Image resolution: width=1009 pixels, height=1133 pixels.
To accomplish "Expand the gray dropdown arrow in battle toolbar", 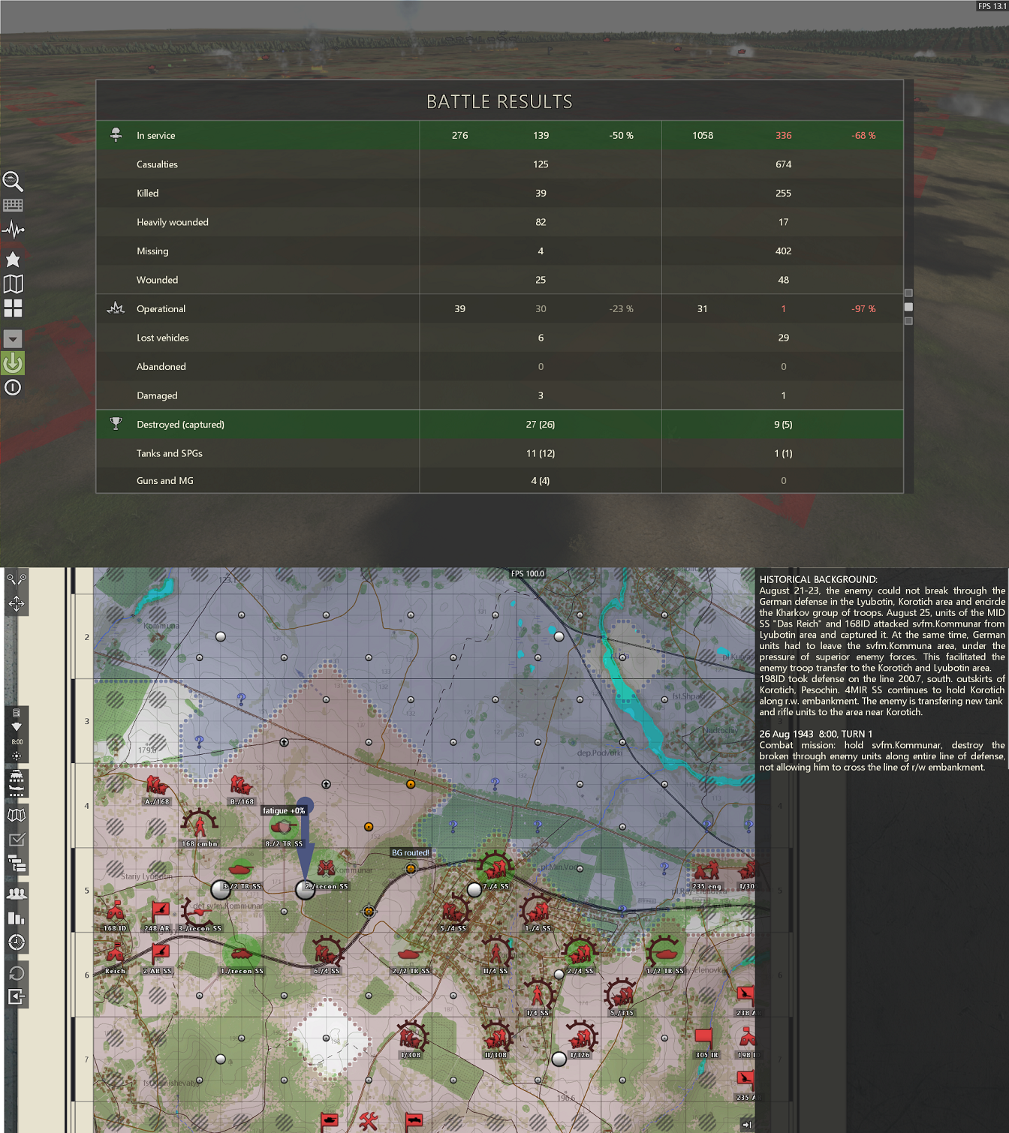I will [x=13, y=339].
